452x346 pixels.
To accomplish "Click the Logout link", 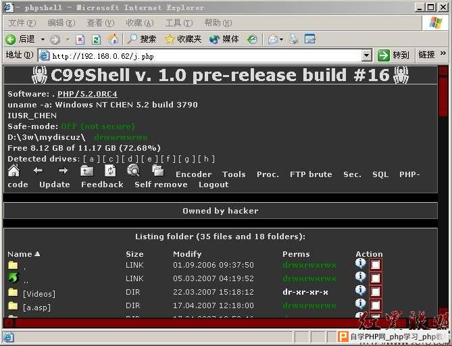I will point(214,184).
